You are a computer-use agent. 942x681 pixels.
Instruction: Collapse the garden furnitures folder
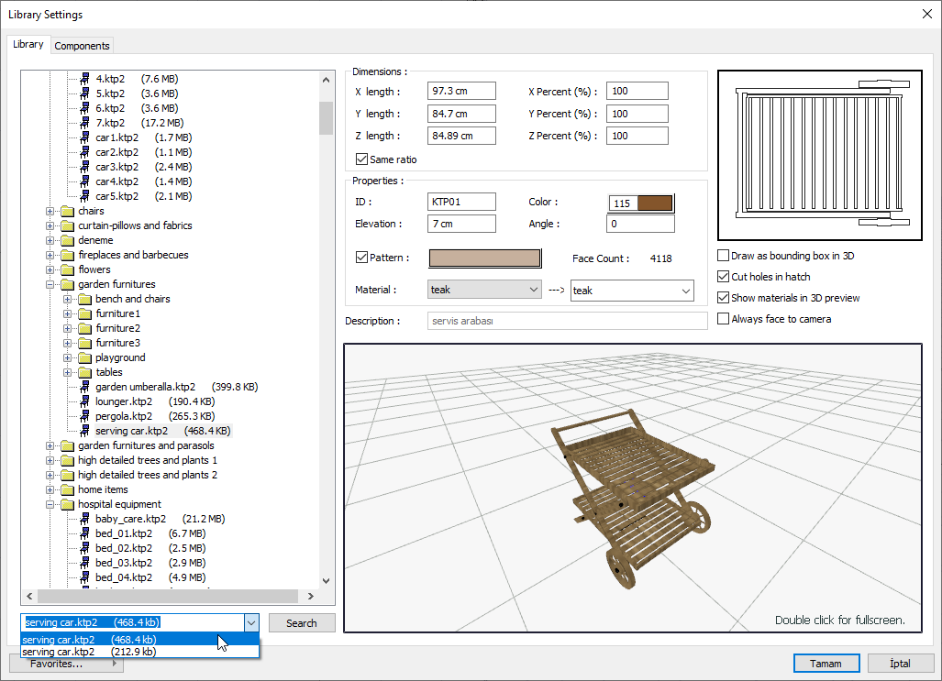[x=50, y=284]
